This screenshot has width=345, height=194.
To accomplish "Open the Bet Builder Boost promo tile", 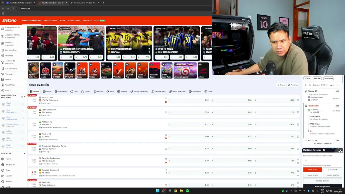I will coord(82,70).
